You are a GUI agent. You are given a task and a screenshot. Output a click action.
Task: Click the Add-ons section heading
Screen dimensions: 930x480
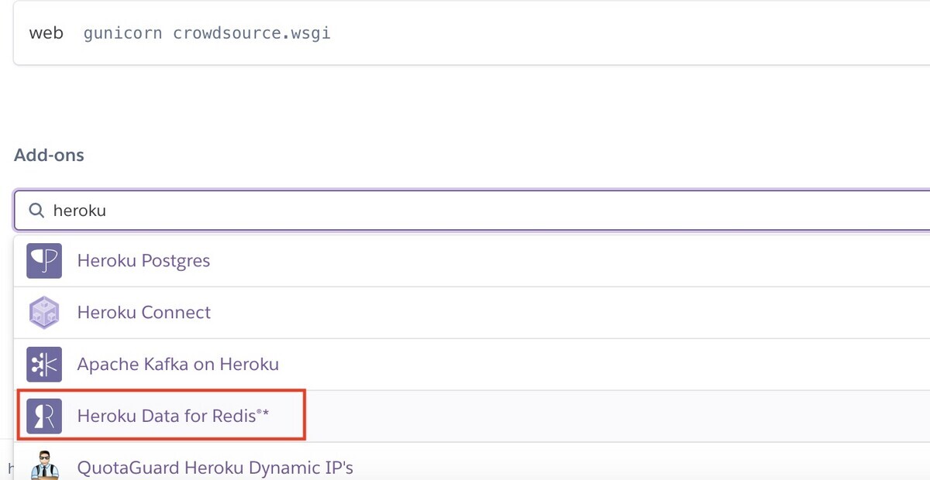(x=49, y=154)
